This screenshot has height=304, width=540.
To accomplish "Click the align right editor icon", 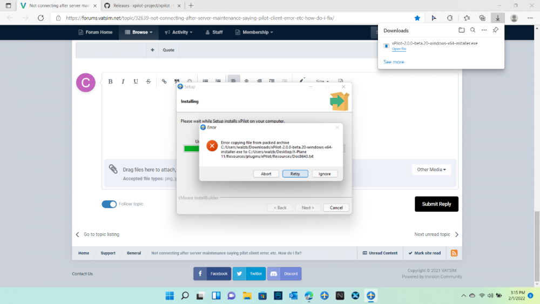I will click(x=259, y=81).
